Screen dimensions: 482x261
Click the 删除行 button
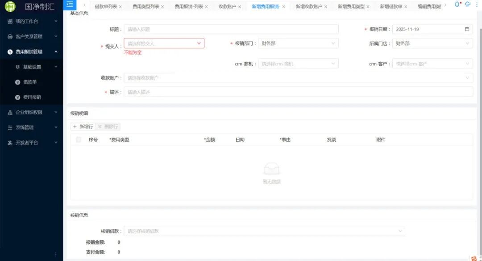[x=108, y=126]
